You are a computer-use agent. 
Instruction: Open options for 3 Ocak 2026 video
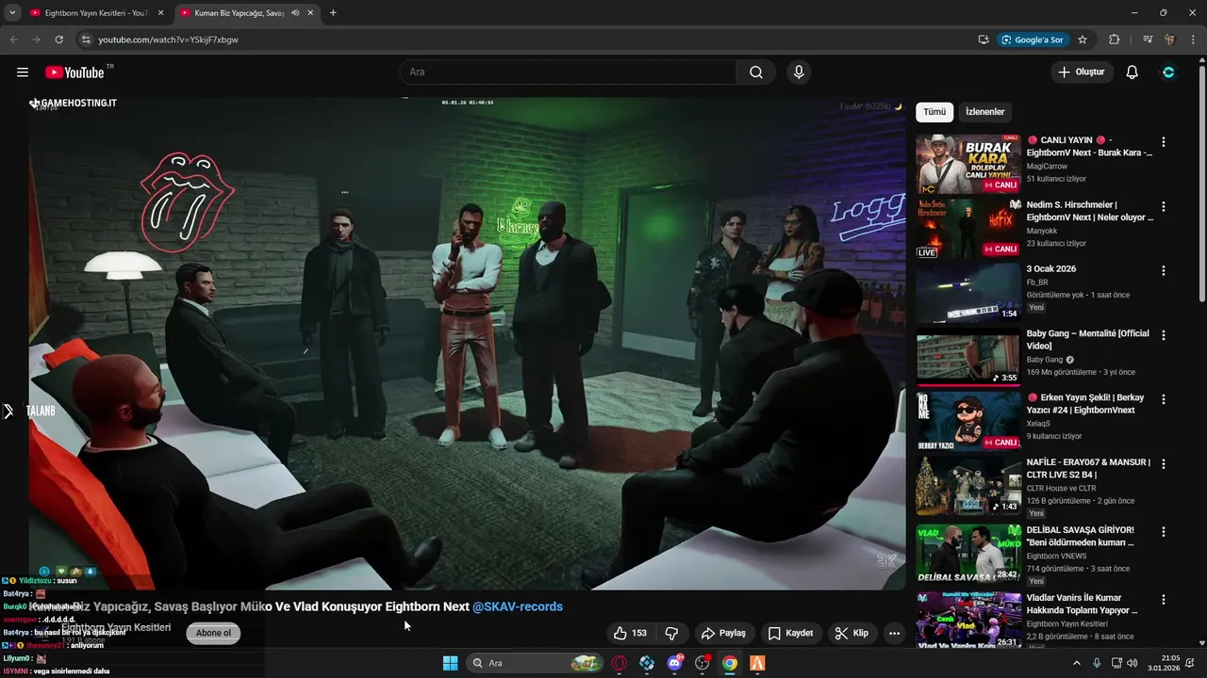coord(1163,270)
